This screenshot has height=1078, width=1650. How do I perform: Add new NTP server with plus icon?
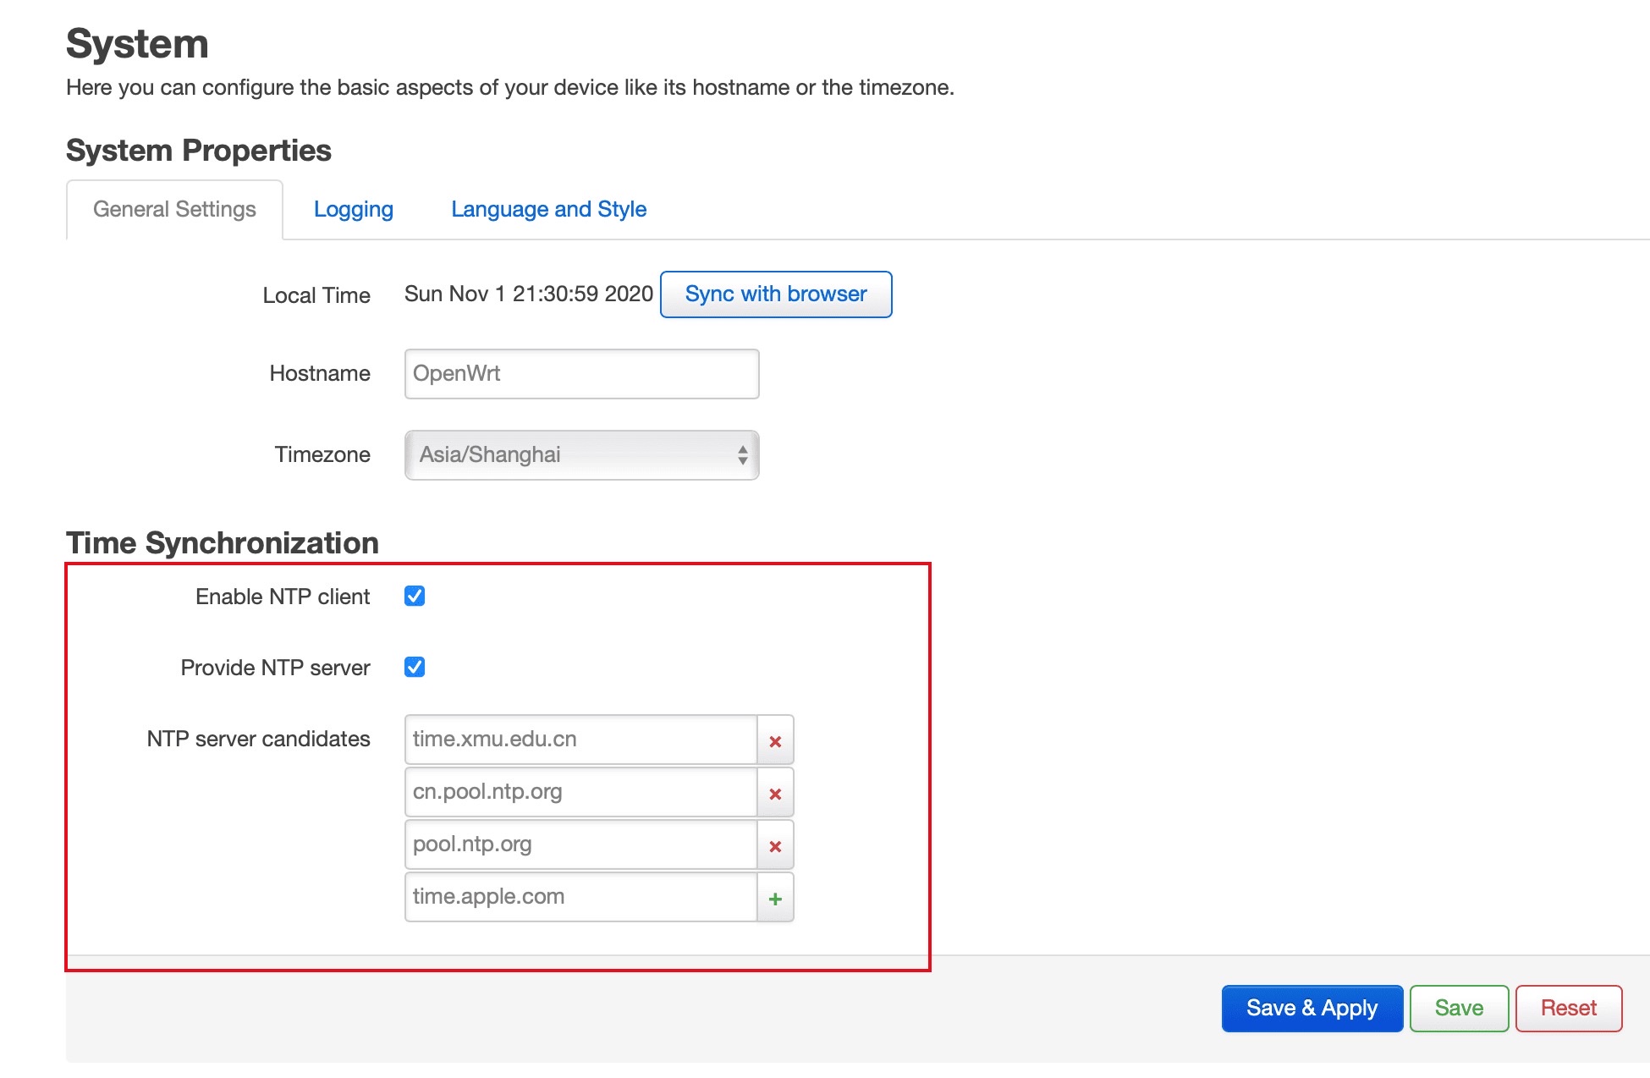775,898
